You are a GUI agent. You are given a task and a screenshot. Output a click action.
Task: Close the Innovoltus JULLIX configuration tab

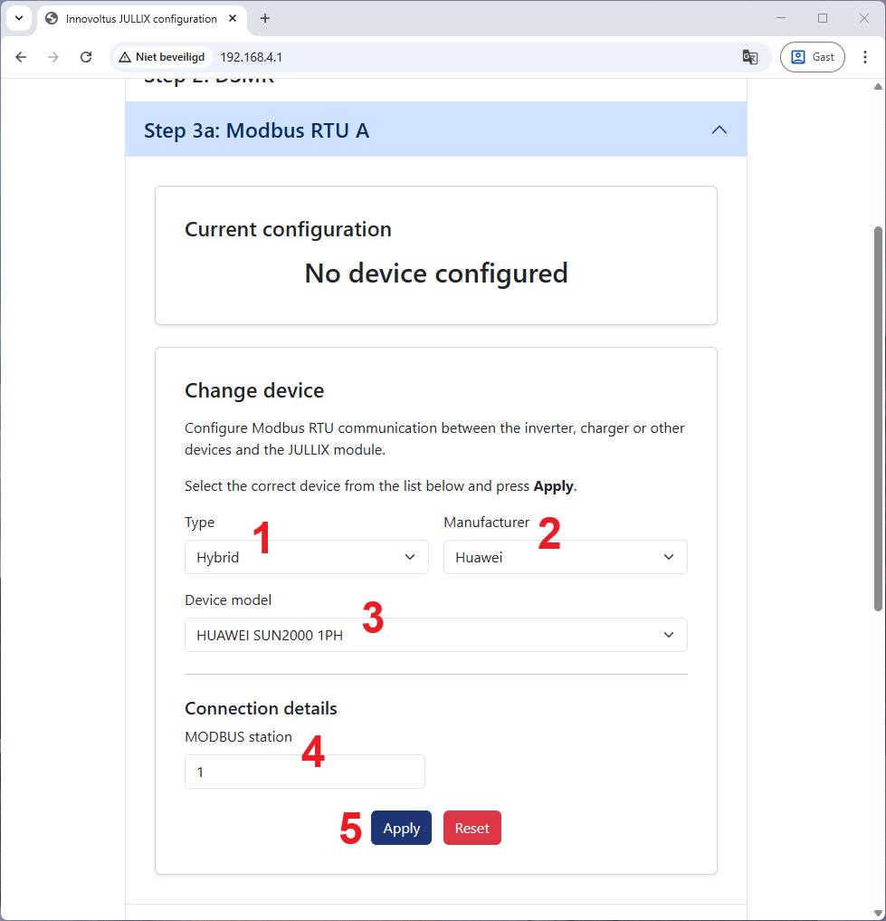pos(235,18)
